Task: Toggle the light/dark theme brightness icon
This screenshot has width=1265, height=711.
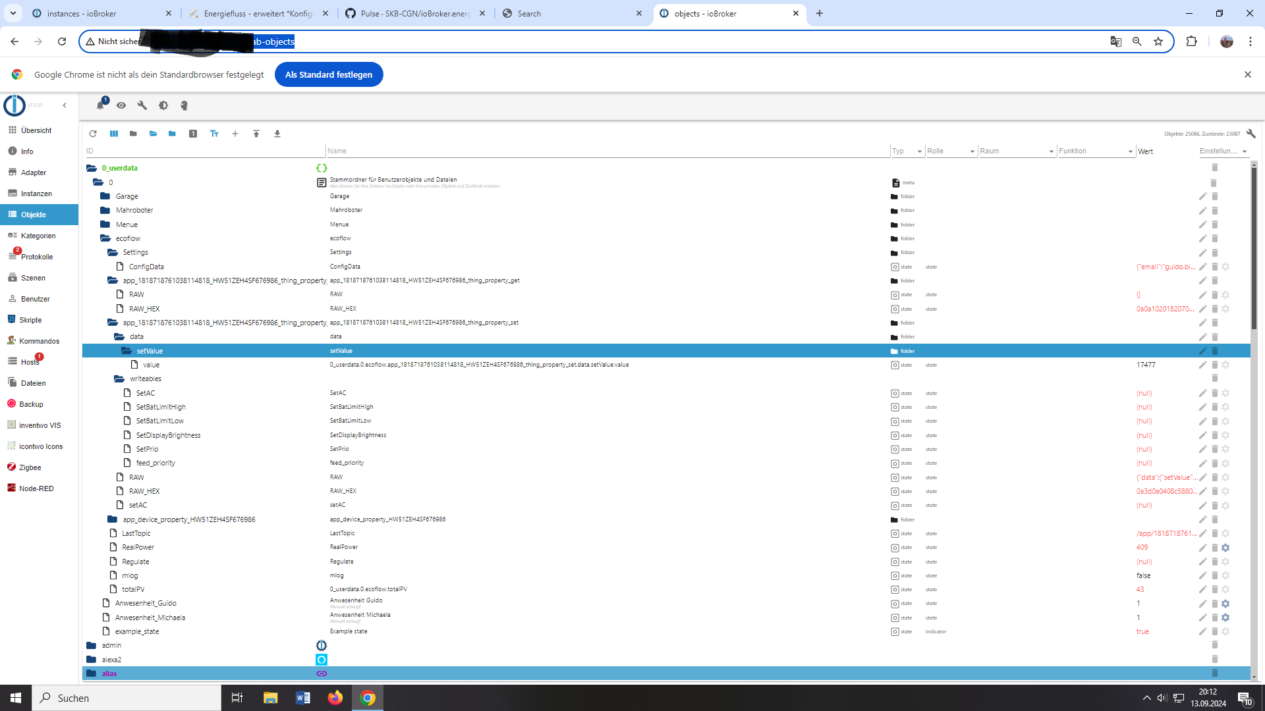Action: click(163, 105)
